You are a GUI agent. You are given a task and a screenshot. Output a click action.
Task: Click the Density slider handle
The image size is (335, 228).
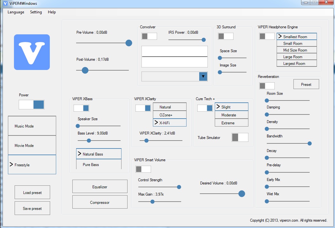coord(267,129)
